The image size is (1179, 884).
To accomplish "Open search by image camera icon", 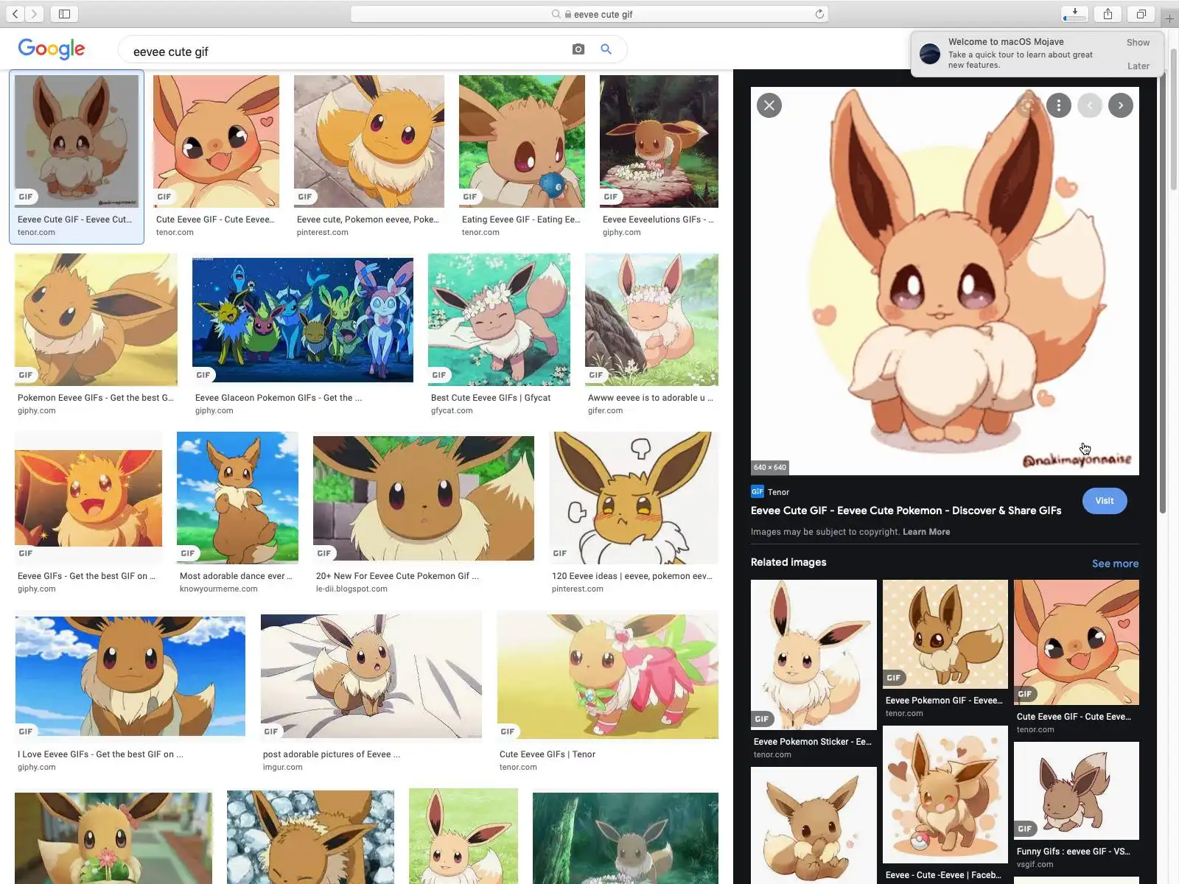I will coord(578,49).
